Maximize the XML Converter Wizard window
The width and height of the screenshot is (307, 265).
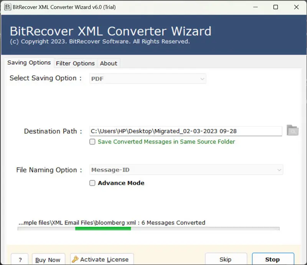click(x=276, y=7)
